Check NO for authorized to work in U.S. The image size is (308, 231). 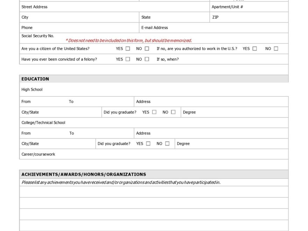(276, 49)
